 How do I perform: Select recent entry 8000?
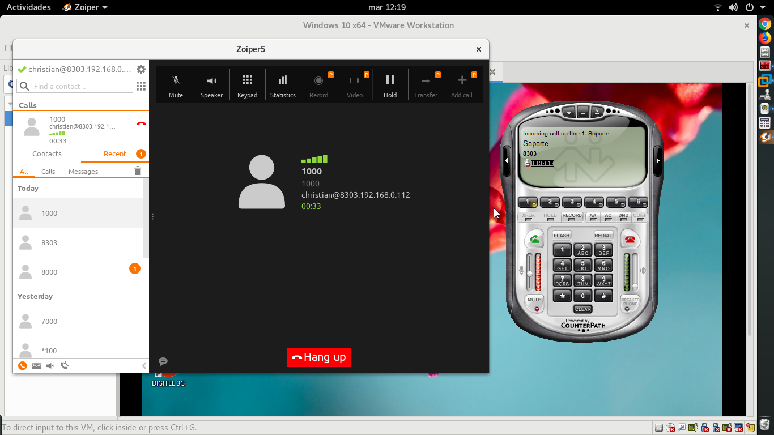point(78,272)
